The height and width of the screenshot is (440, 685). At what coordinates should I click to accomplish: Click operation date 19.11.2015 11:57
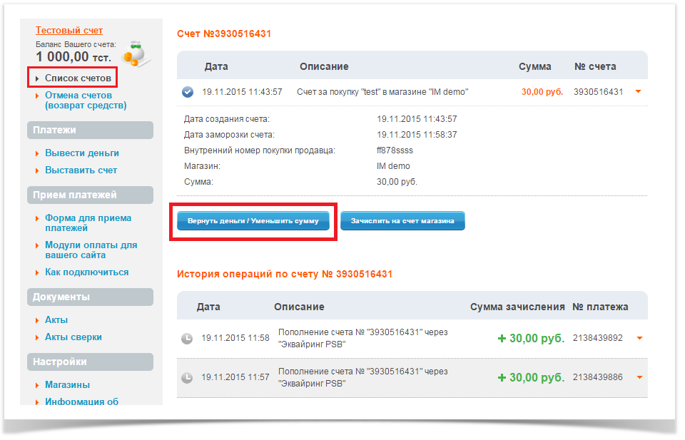tap(235, 377)
